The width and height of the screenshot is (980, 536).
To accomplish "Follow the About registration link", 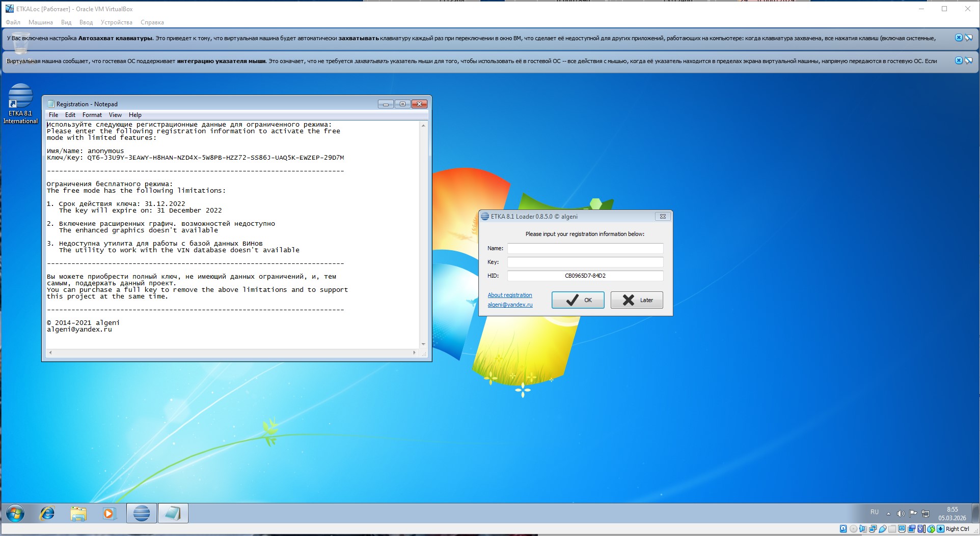I will [509, 295].
